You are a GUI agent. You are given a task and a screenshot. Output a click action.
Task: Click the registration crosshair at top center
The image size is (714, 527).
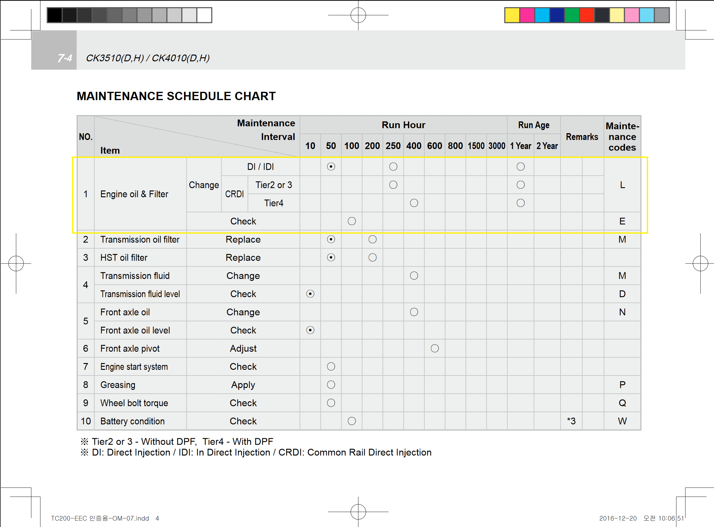pyautogui.click(x=358, y=15)
